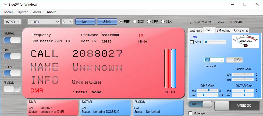Toggle the DSTAR switch on the left
The height and width of the screenshot is (116, 263).
12,73
